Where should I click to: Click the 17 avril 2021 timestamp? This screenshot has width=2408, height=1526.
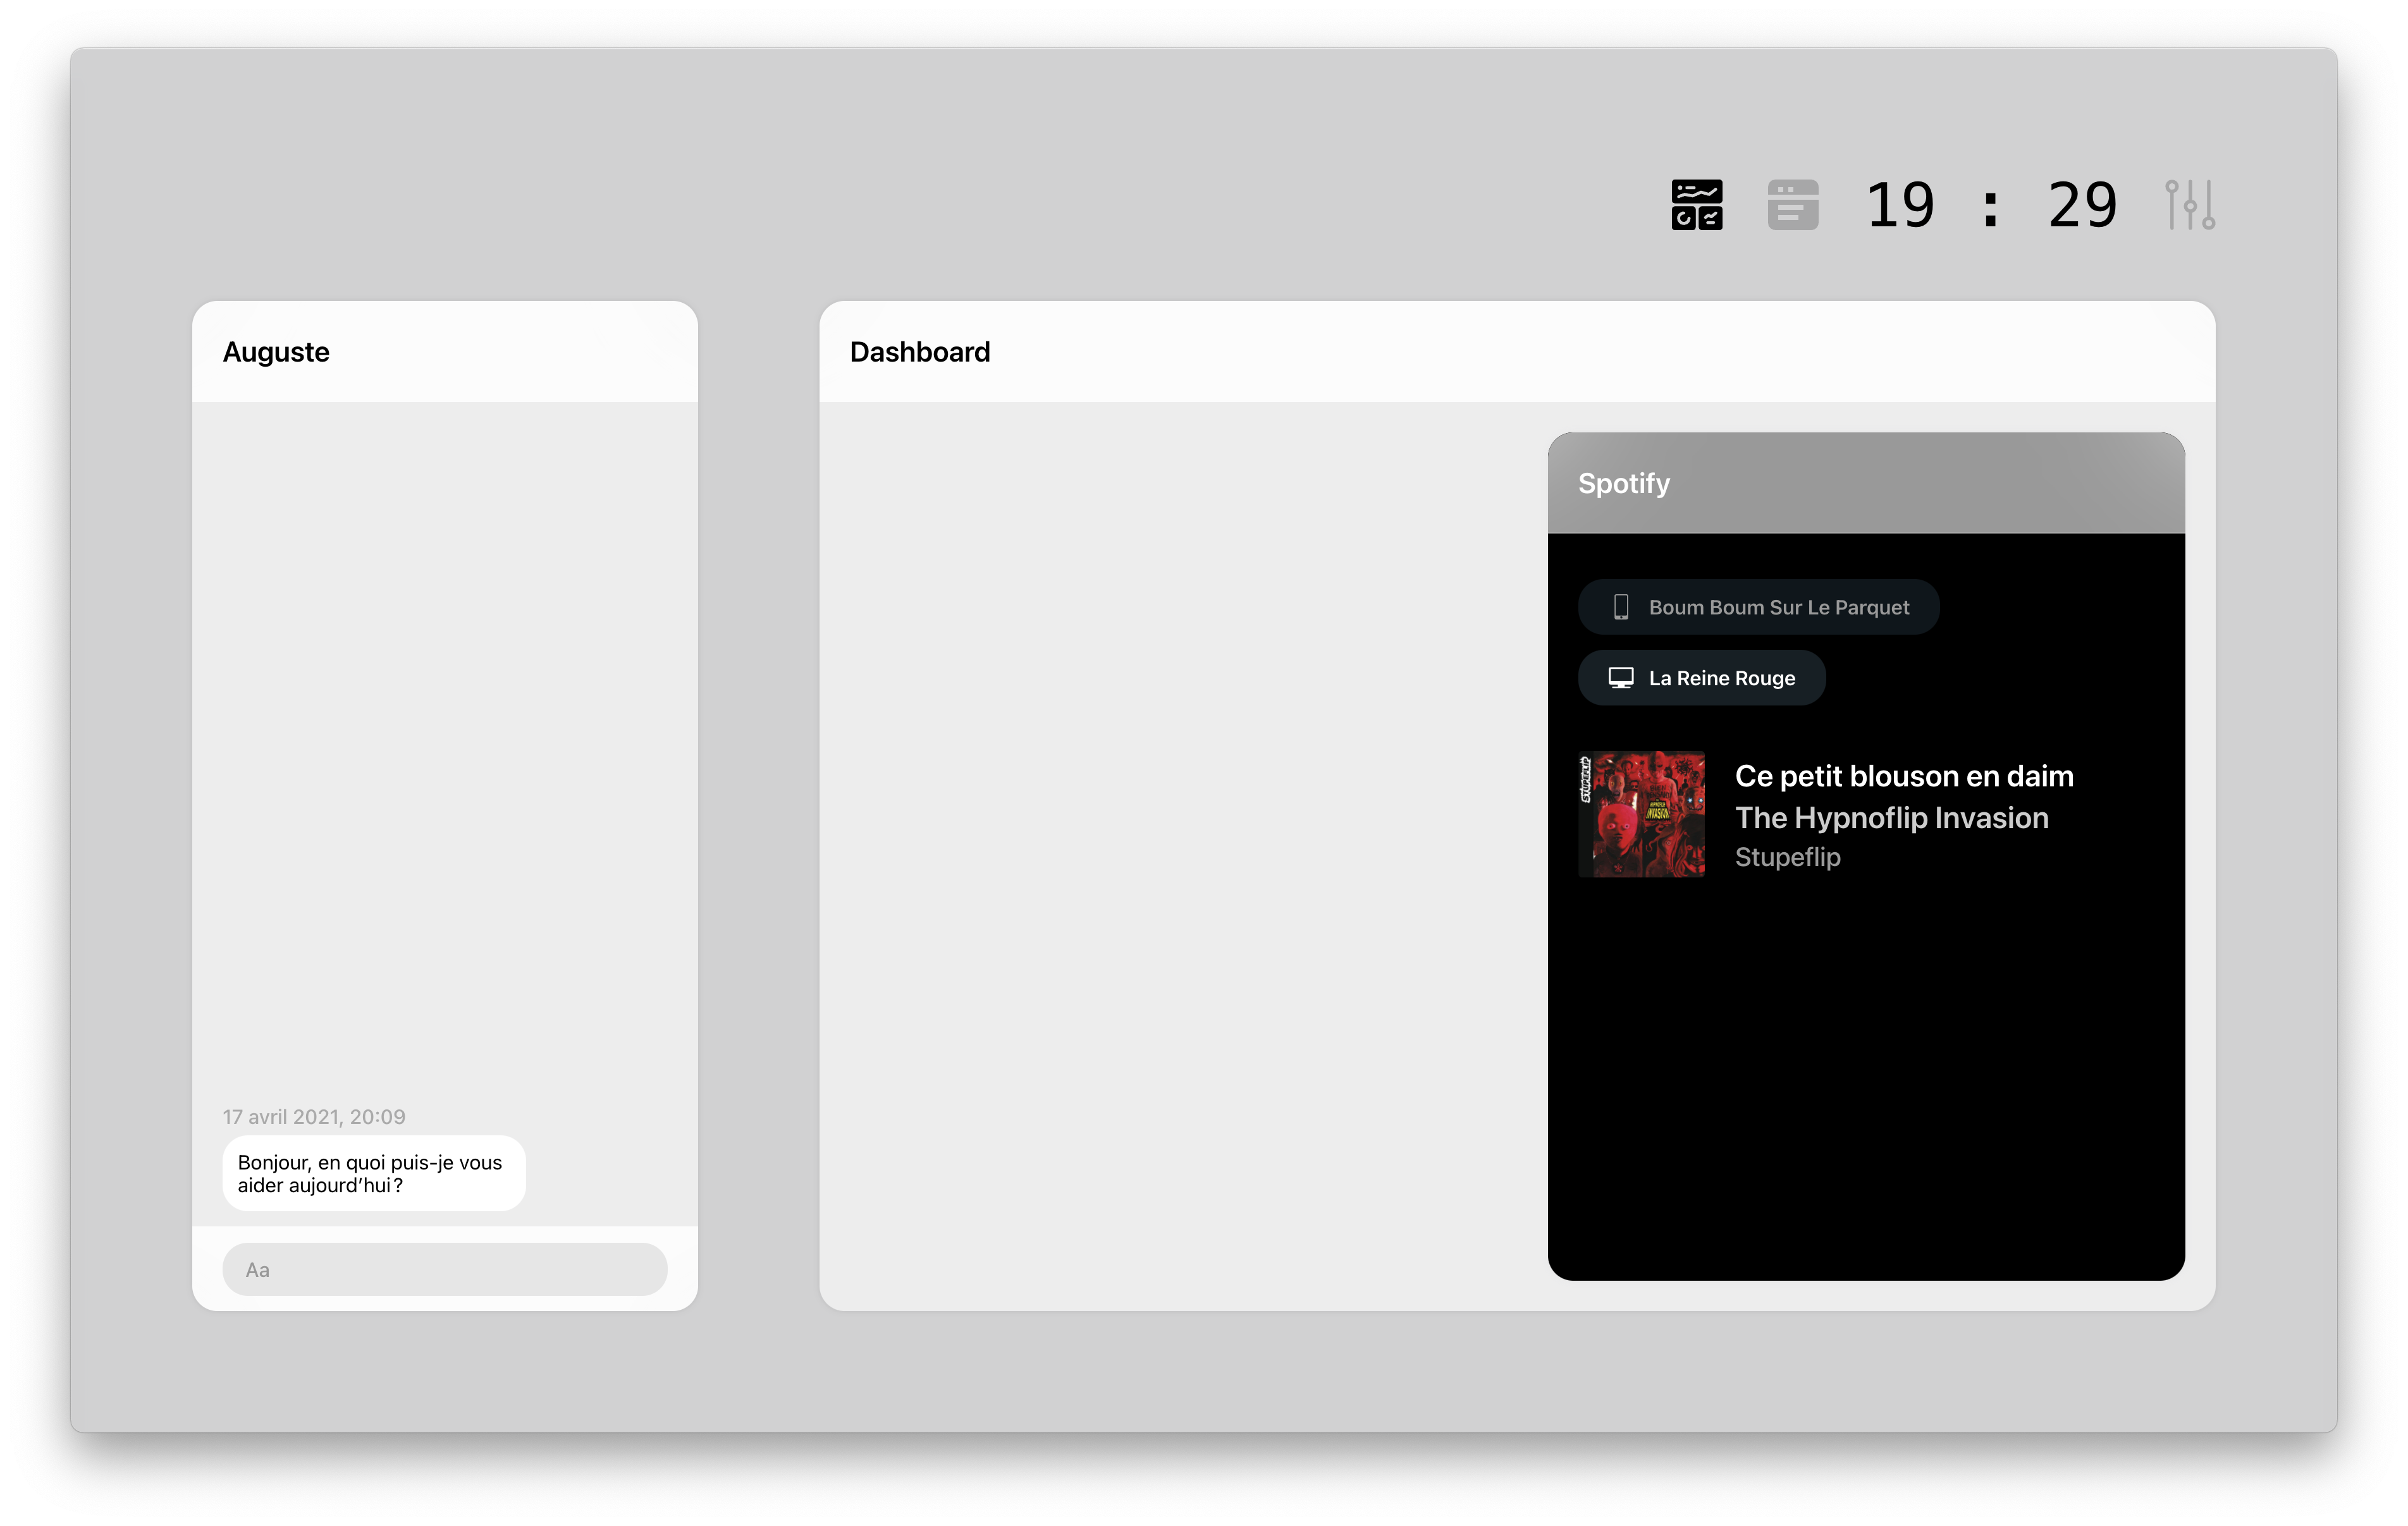pyautogui.click(x=314, y=1117)
